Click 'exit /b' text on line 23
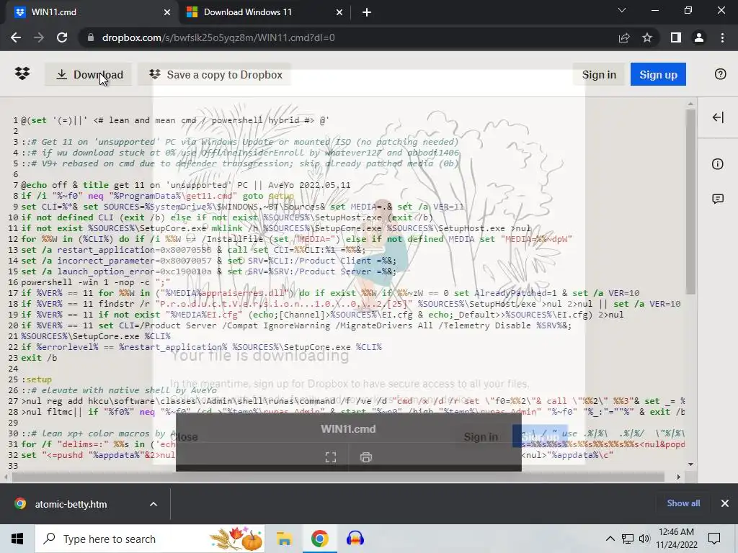This screenshot has width=738, height=553. pyautogui.click(x=39, y=358)
